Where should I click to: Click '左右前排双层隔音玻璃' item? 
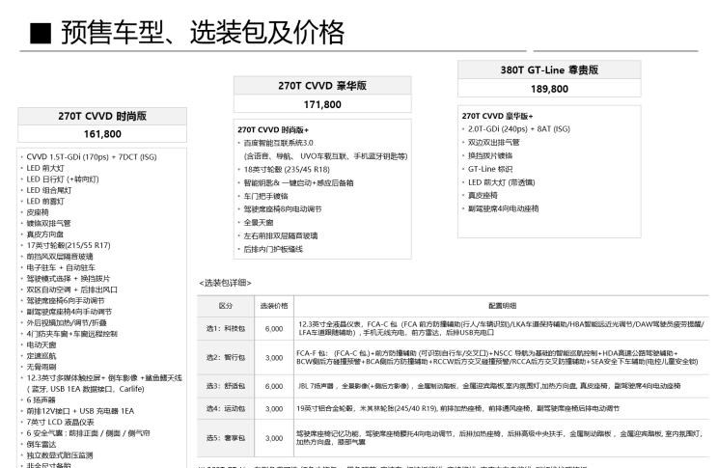(x=280, y=235)
